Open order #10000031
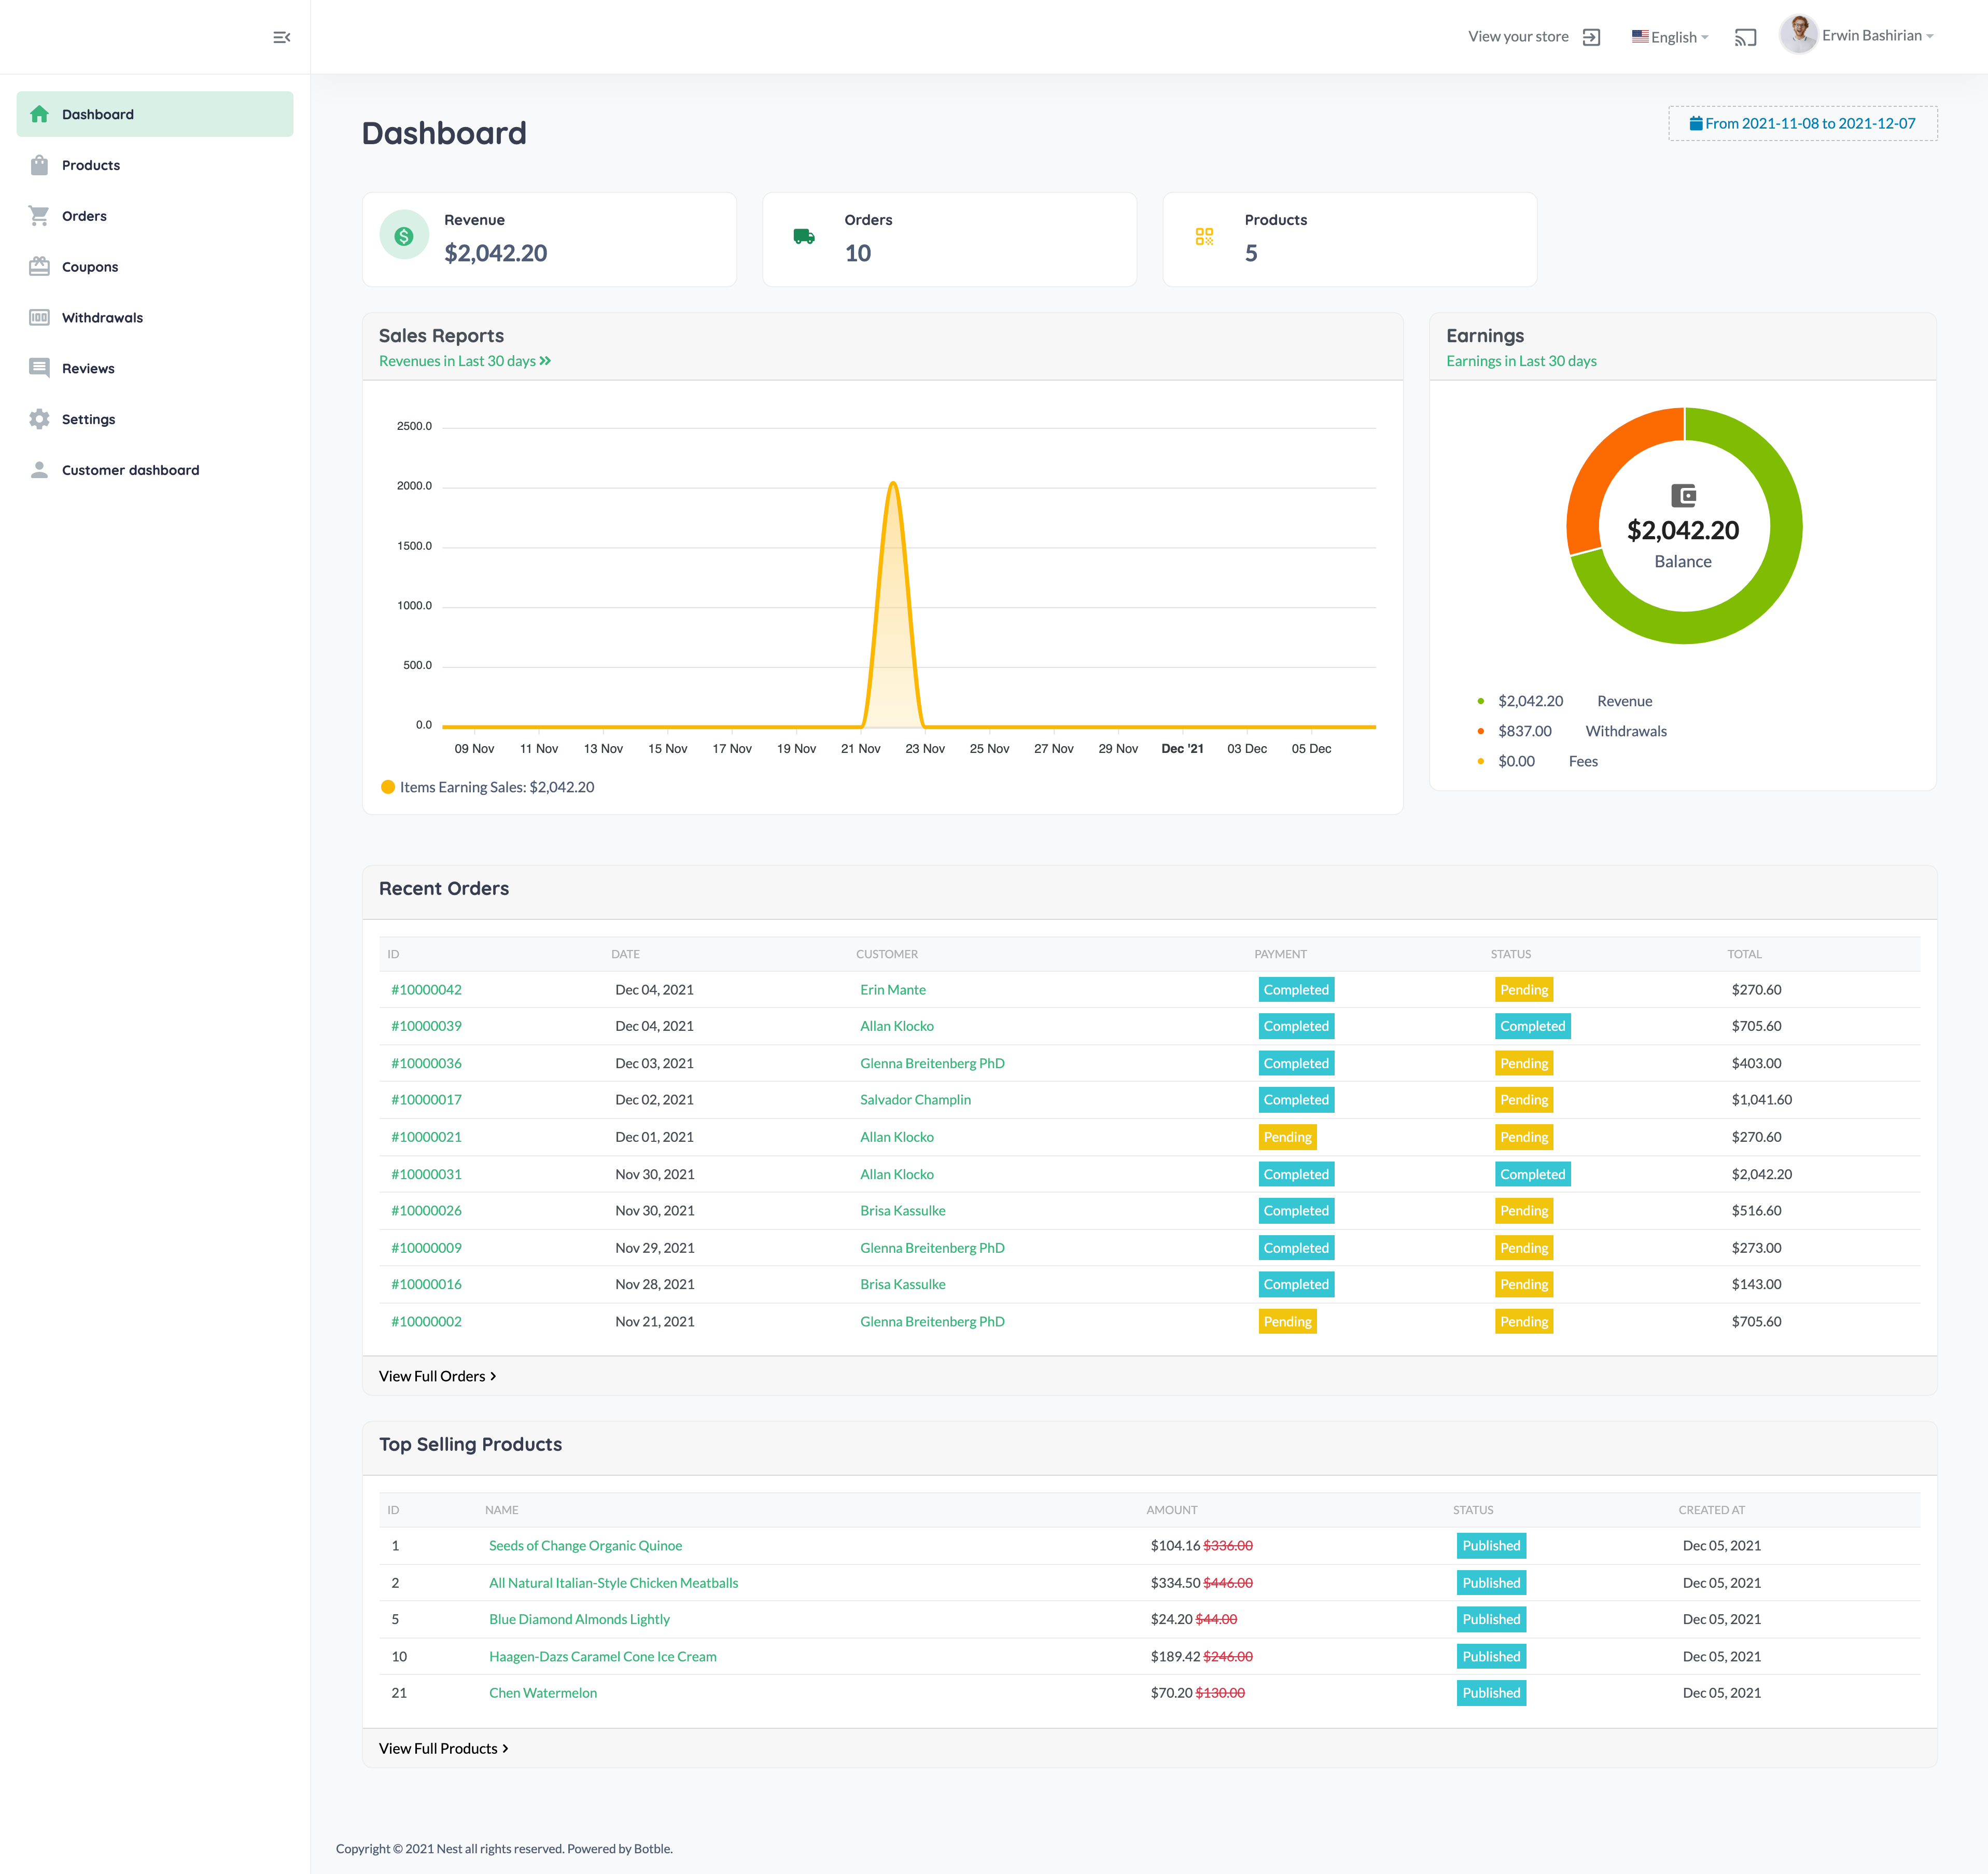 (427, 1174)
